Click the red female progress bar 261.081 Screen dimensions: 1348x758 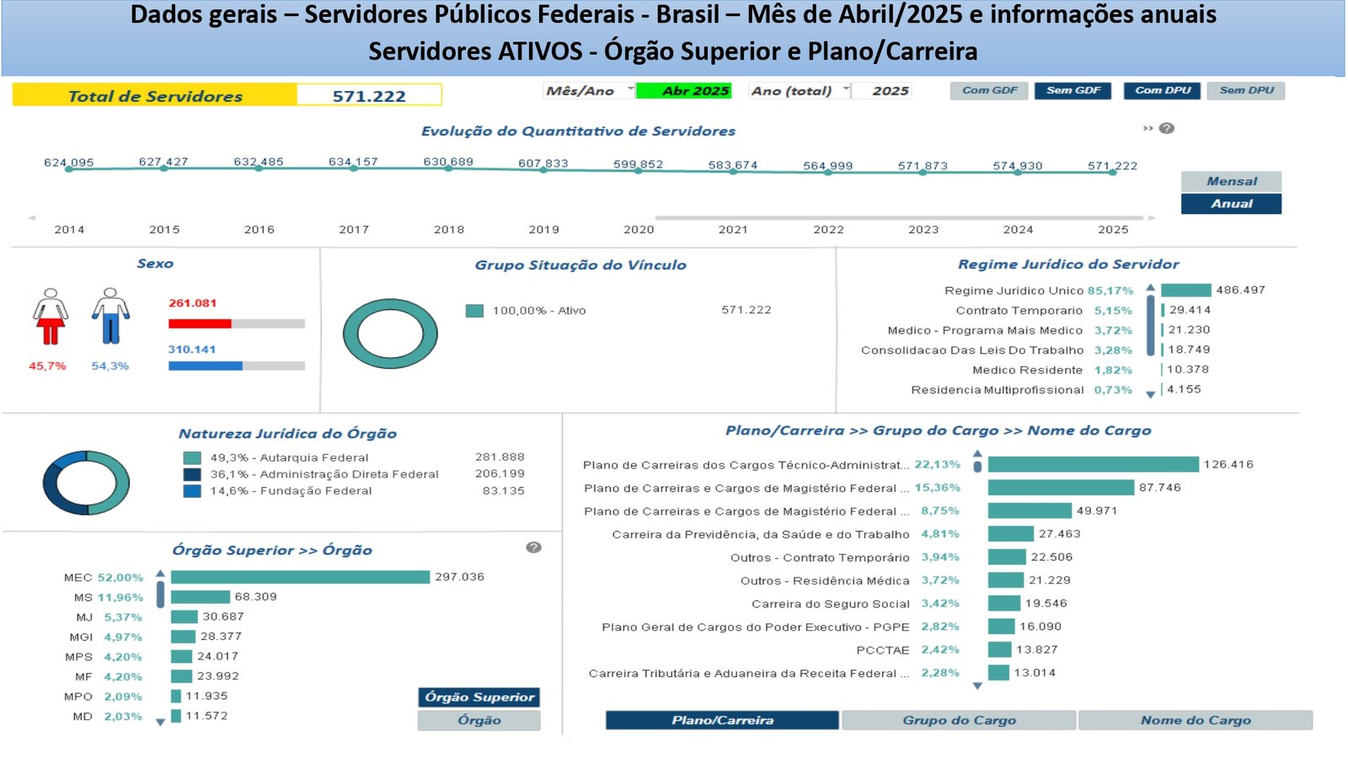point(200,323)
